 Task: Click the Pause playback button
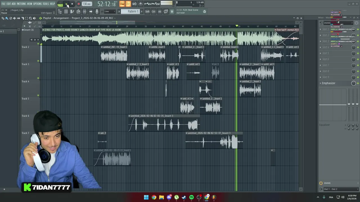tap(66, 4)
